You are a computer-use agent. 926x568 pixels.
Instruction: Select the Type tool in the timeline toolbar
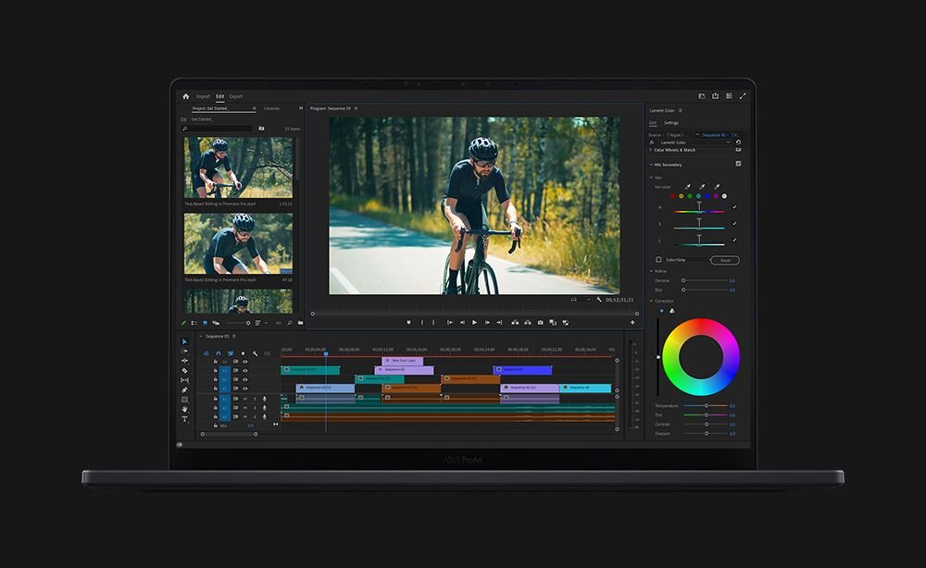tap(184, 417)
